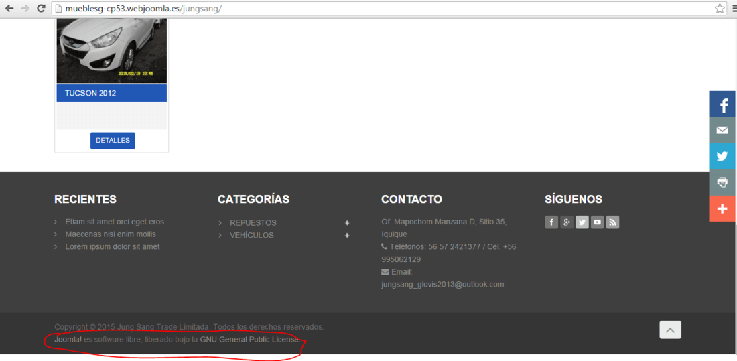The image size is (737, 361).
Task: Click the back-to-top arrow button
Action: 670,330
